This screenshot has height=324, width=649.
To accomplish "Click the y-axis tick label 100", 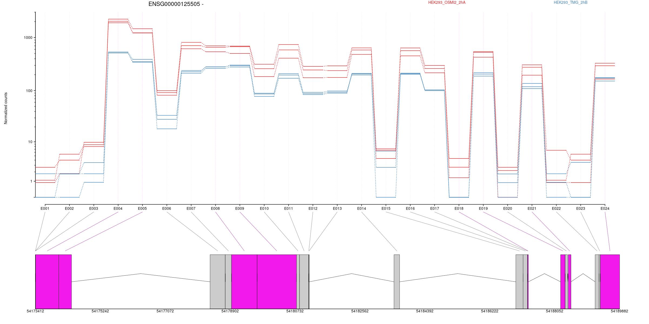I will tap(29, 91).
